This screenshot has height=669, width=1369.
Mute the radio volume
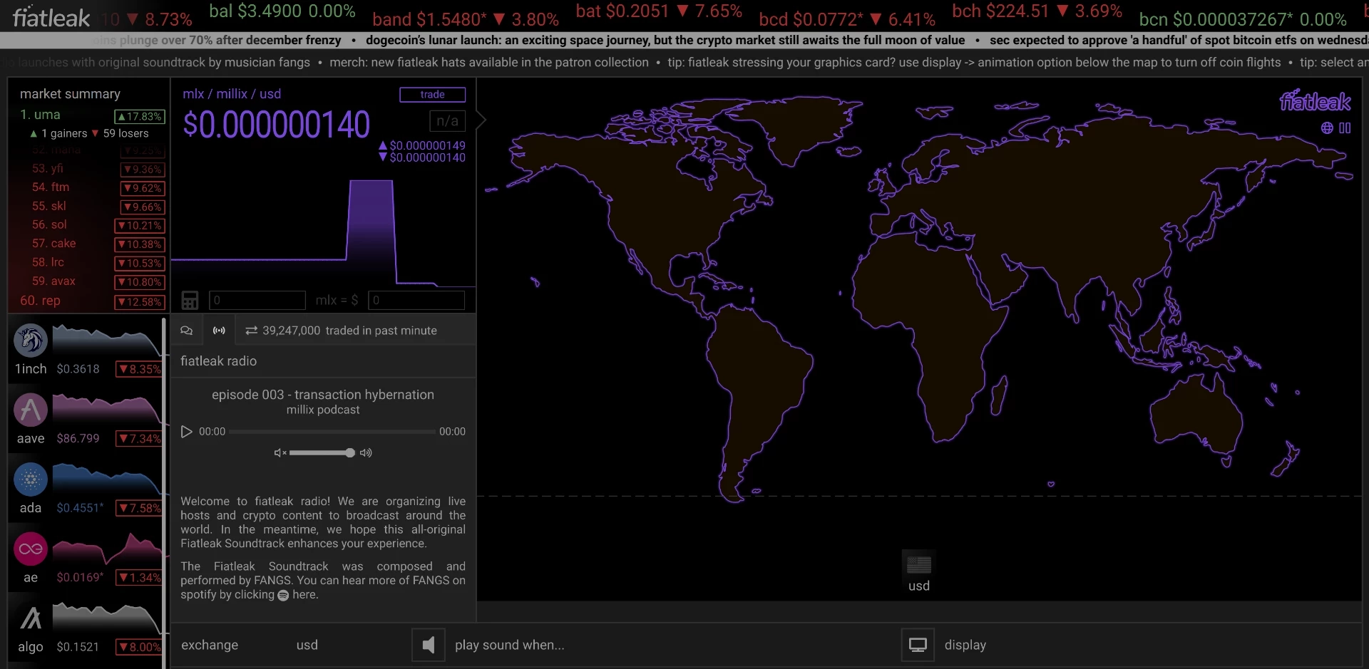[x=280, y=453]
